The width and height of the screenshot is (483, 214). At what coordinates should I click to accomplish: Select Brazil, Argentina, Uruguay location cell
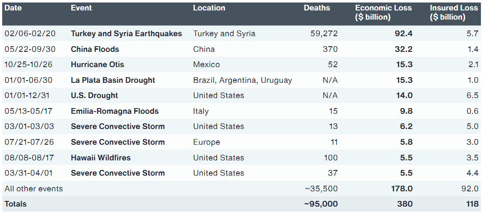click(x=242, y=80)
